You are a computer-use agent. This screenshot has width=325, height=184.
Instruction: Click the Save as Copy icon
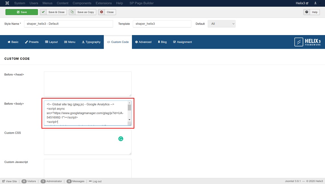coord(72,12)
